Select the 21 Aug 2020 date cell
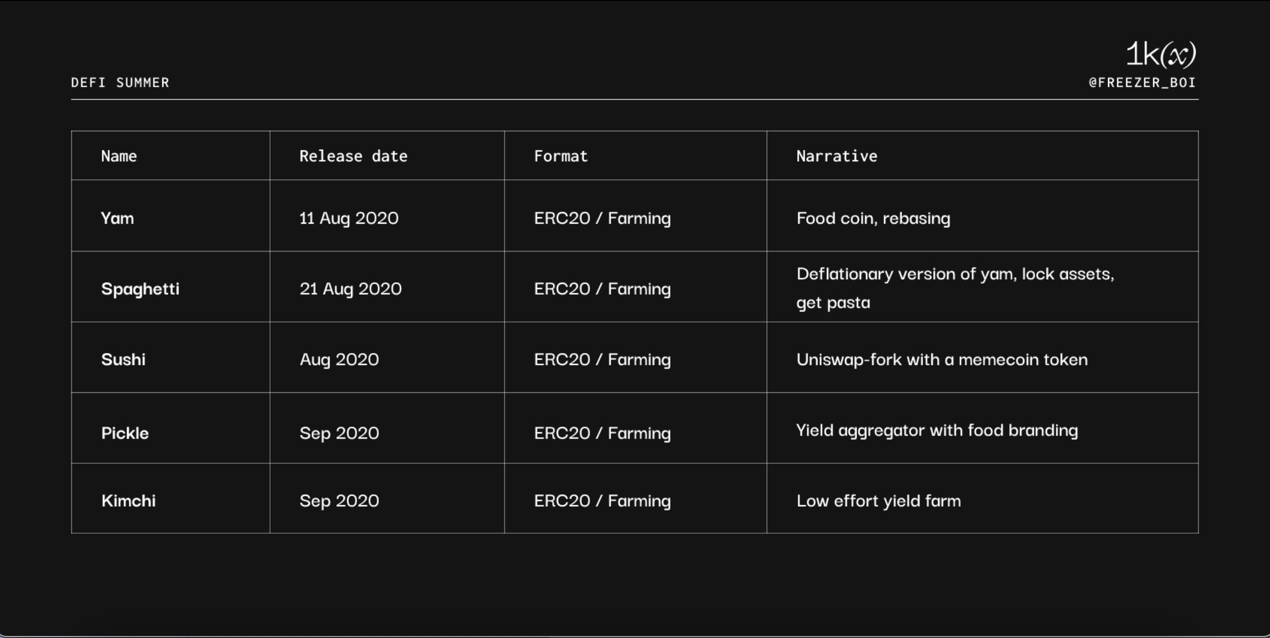Viewport: 1270px width, 638px height. click(x=350, y=289)
